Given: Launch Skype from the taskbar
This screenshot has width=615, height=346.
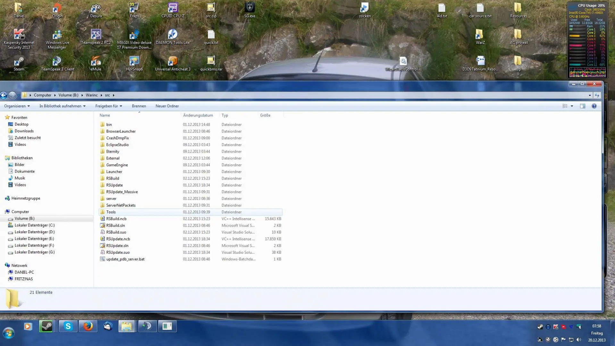Looking at the screenshot, I should coord(68,326).
